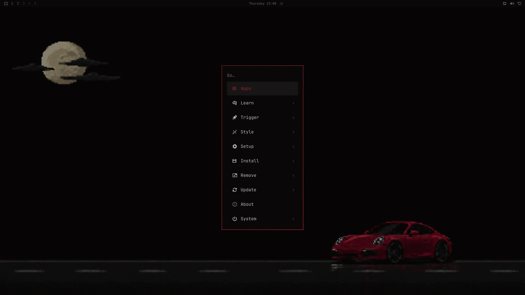The height and width of the screenshot is (295, 525).
Task: Open the volume speaker icon in top bar
Action: coord(512,4)
